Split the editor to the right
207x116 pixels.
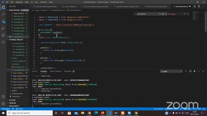(x=199, y=6)
